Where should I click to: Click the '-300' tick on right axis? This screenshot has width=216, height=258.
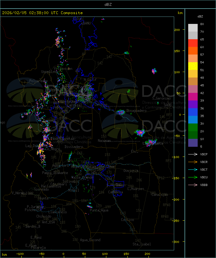[176, 242]
